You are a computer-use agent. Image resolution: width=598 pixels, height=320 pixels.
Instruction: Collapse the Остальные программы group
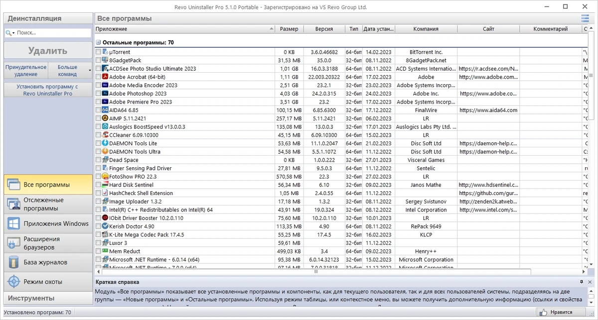coord(98,43)
